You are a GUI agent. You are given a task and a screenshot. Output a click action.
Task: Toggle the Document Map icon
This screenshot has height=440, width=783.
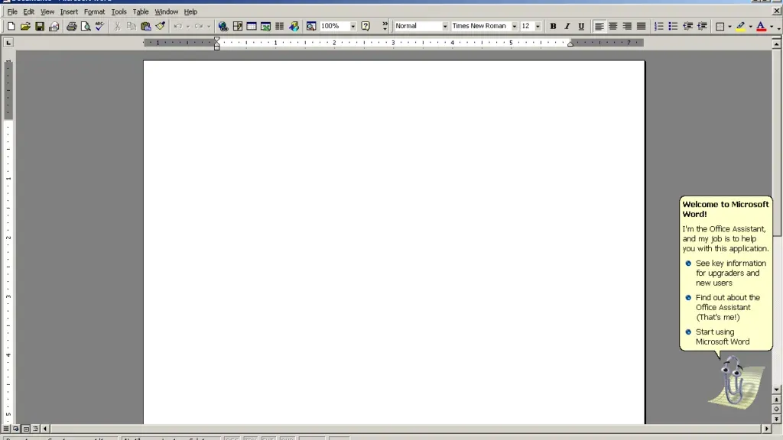311,27
